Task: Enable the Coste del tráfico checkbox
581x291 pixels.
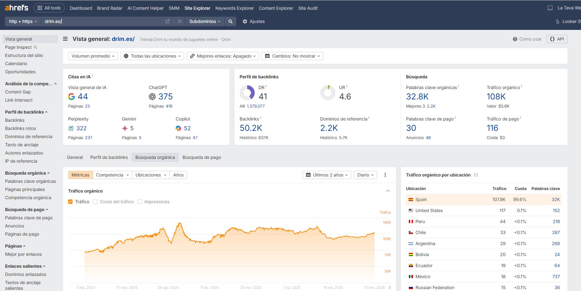Action: pyautogui.click(x=95, y=202)
